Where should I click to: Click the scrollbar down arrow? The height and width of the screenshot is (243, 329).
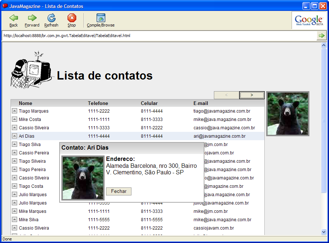324,232
